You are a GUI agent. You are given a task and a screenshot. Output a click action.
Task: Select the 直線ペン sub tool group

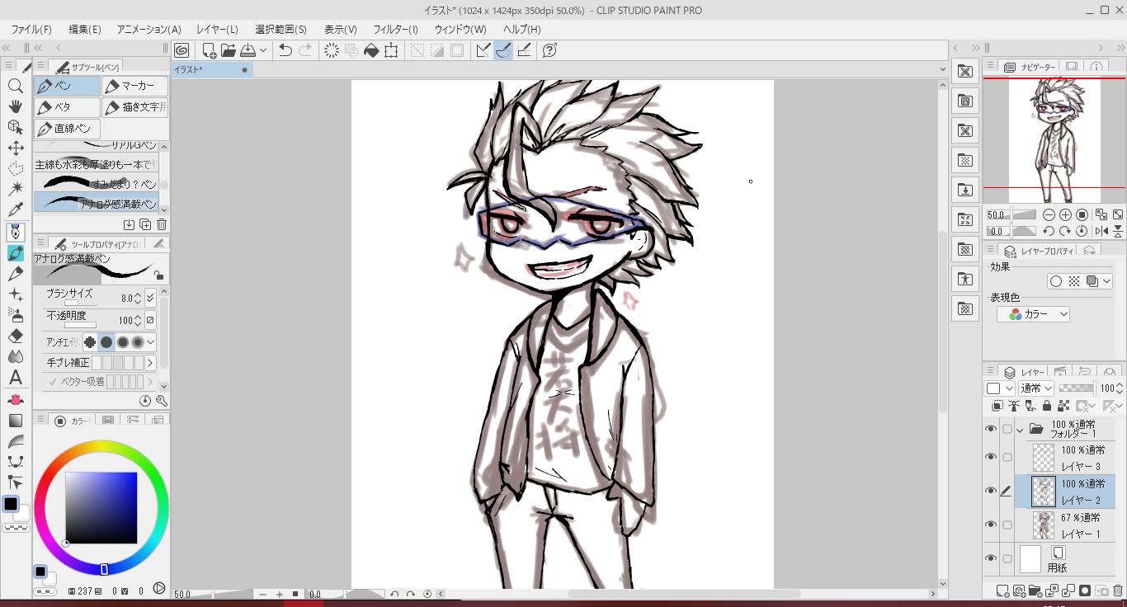(68, 129)
